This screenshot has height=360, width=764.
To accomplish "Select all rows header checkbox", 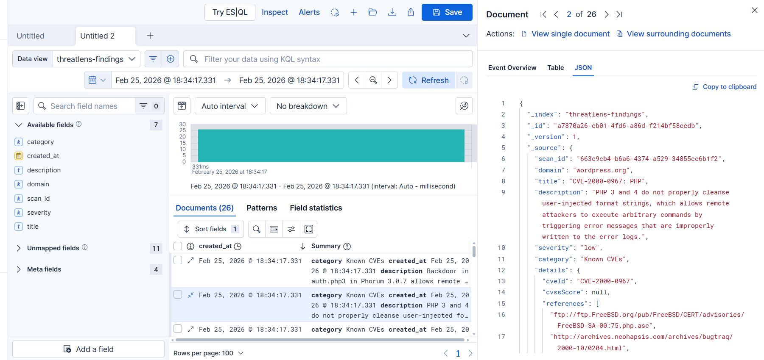I will pos(178,246).
